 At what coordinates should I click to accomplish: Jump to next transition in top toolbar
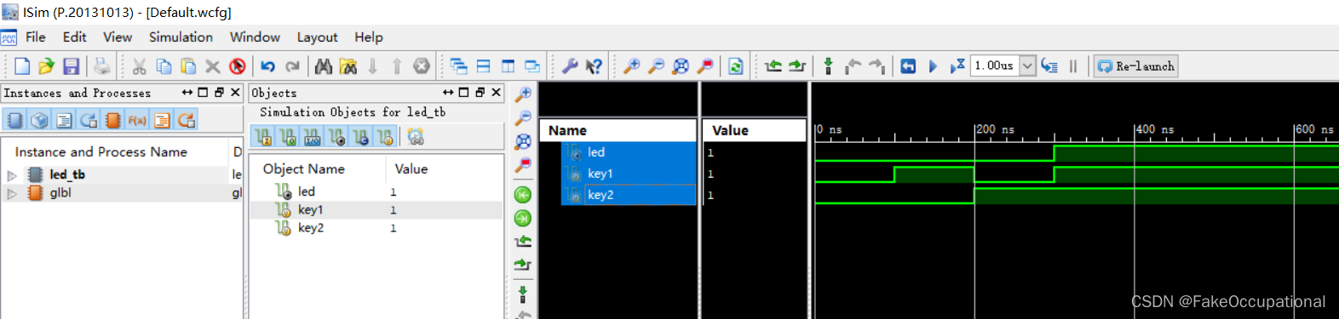pos(797,66)
